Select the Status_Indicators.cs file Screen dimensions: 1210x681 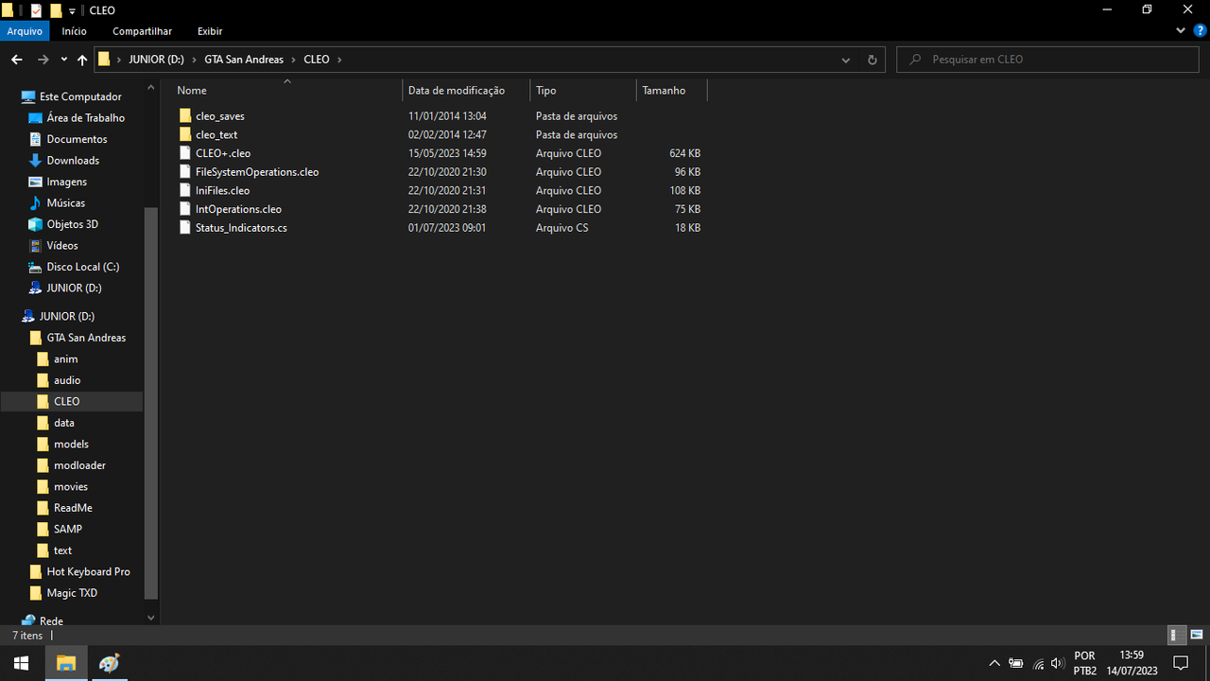pos(241,228)
